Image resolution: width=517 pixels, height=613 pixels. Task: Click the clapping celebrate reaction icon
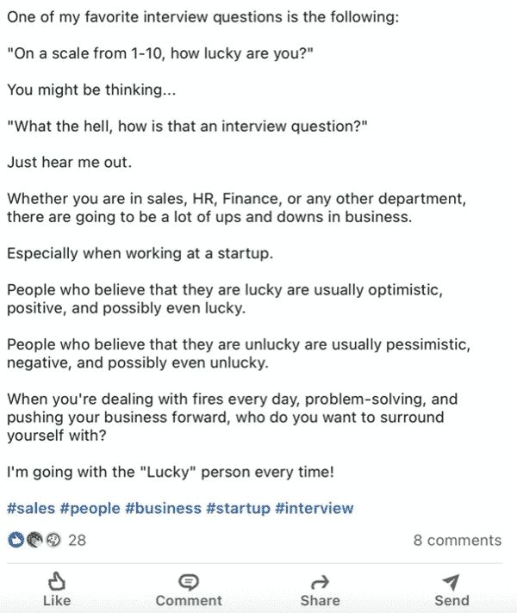[34, 540]
